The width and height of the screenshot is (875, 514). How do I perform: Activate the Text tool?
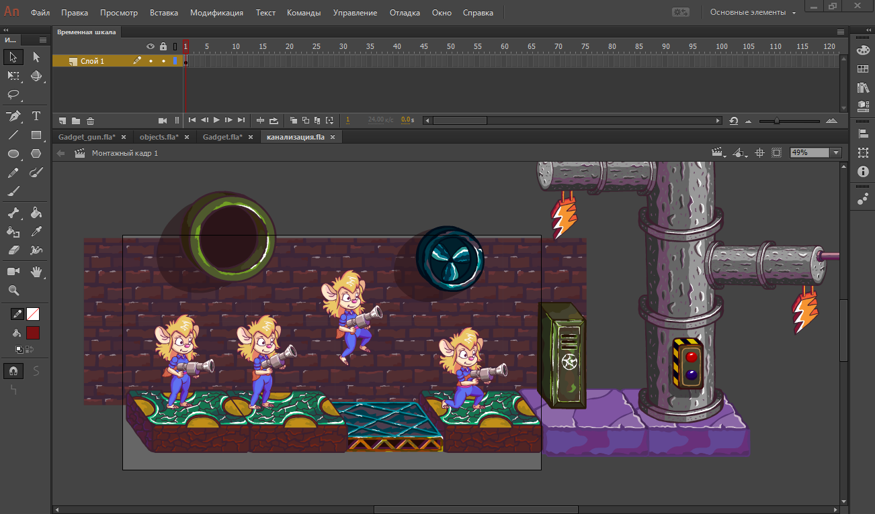pos(36,116)
